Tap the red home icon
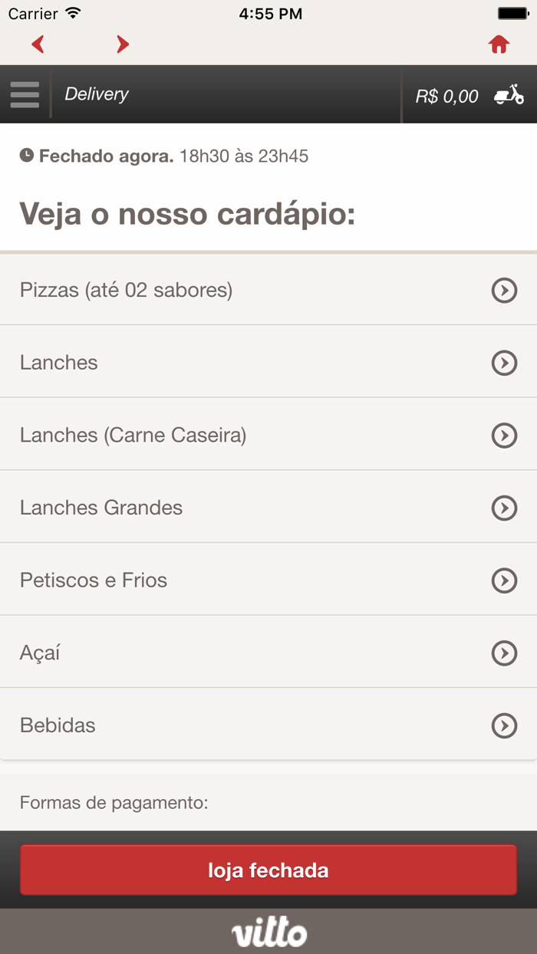This screenshot has height=954, width=537. click(x=499, y=44)
